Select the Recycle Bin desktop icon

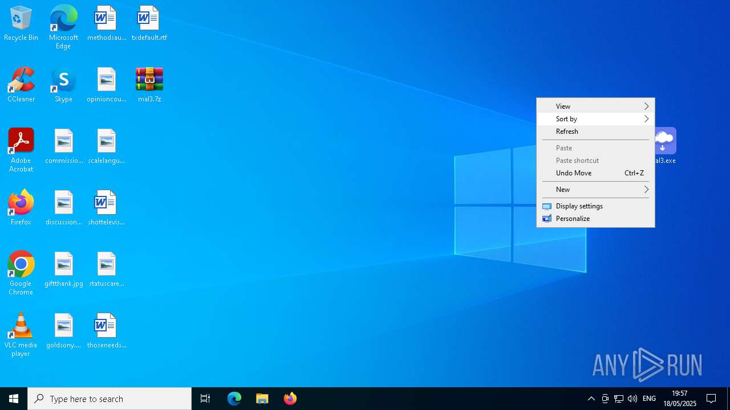click(x=21, y=23)
